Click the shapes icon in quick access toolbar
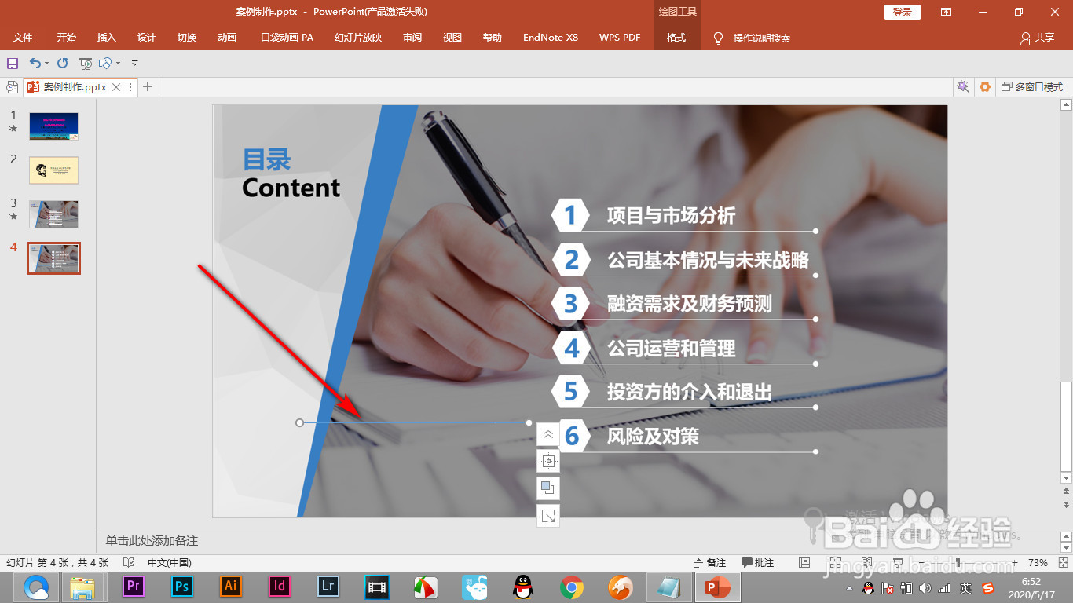 [x=105, y=63]
